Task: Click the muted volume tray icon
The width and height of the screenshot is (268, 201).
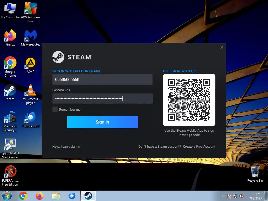Action: coord(242,196)
